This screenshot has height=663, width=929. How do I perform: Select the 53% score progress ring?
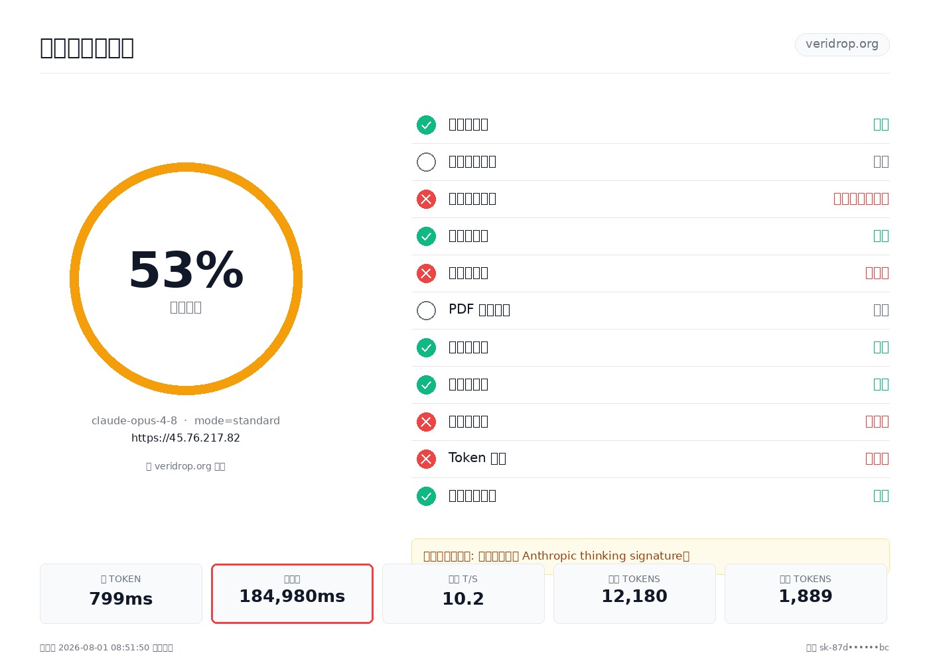(186, 278)
